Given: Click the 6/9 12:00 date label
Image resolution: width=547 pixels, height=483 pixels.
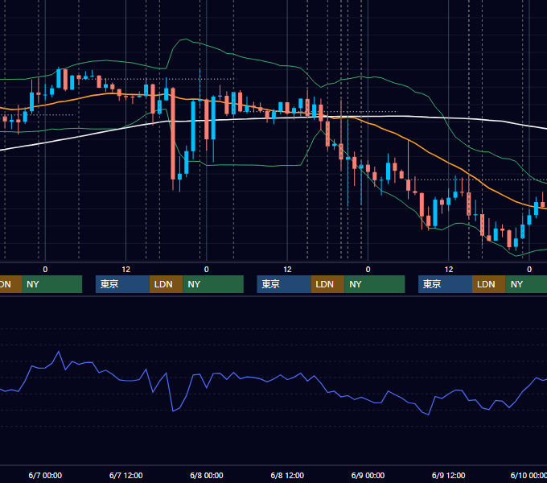Looking at the screenshot, I should tap(448, 475).
